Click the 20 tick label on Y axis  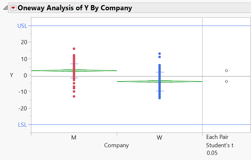point(24,42)
